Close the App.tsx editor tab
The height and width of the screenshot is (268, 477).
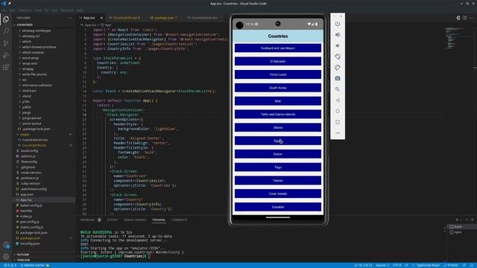pos(101,18)
